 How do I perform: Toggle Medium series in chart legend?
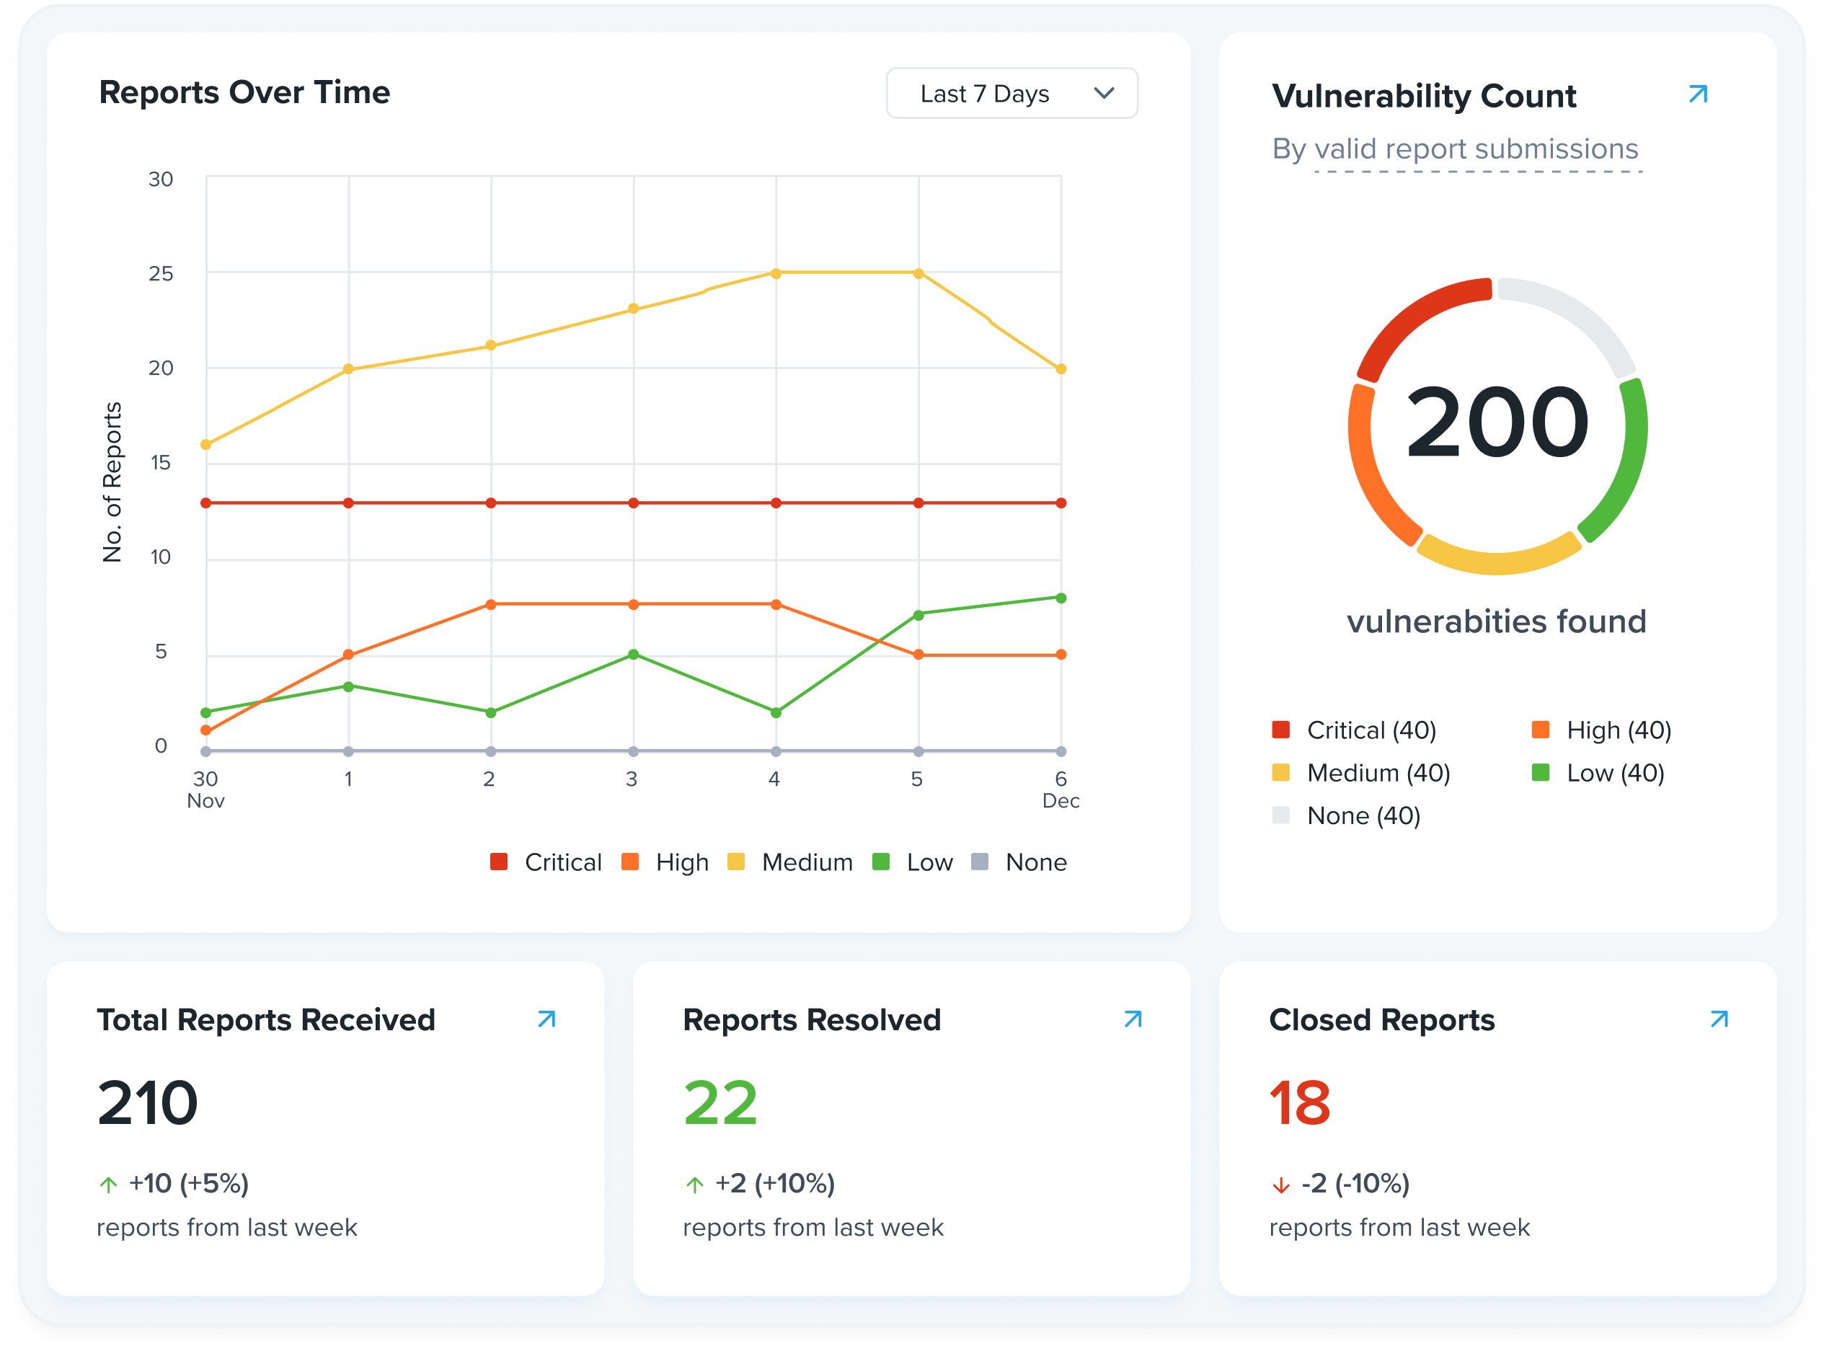pyautogui.click(x=790, y=862)
